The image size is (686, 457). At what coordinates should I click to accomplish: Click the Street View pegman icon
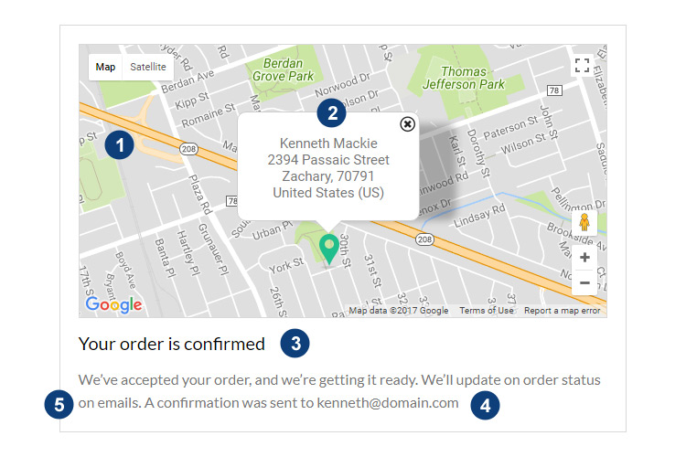click(x=584, y=223)
